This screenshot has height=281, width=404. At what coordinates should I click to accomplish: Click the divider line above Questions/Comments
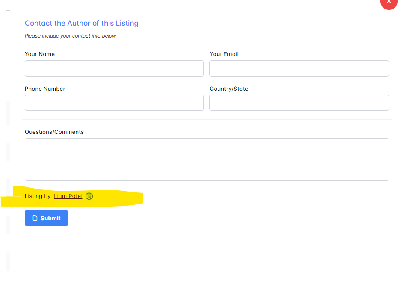206,119
